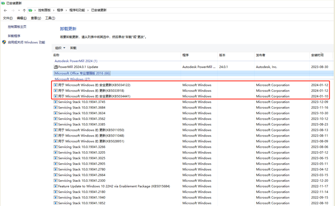Sort by 程序 column header
This screenshot has height=206, width=335.
tap(186, 55)
